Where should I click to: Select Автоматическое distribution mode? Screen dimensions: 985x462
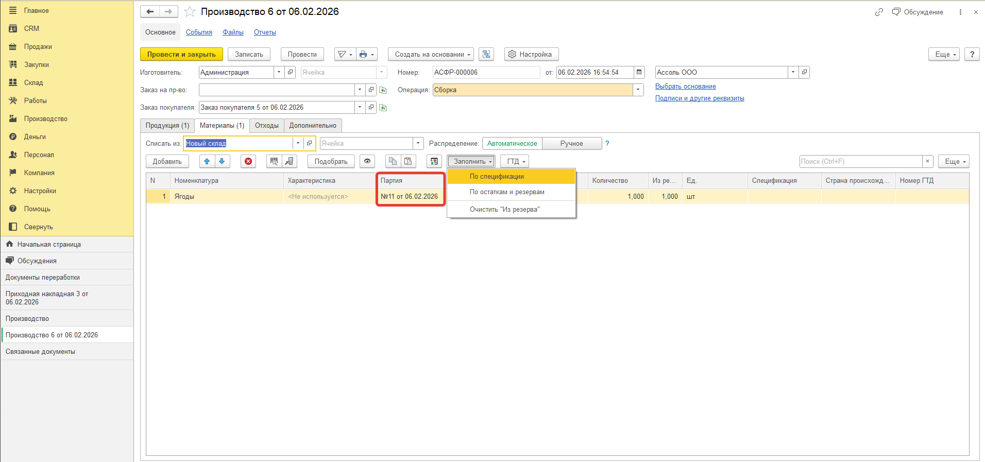pos(512,143)
